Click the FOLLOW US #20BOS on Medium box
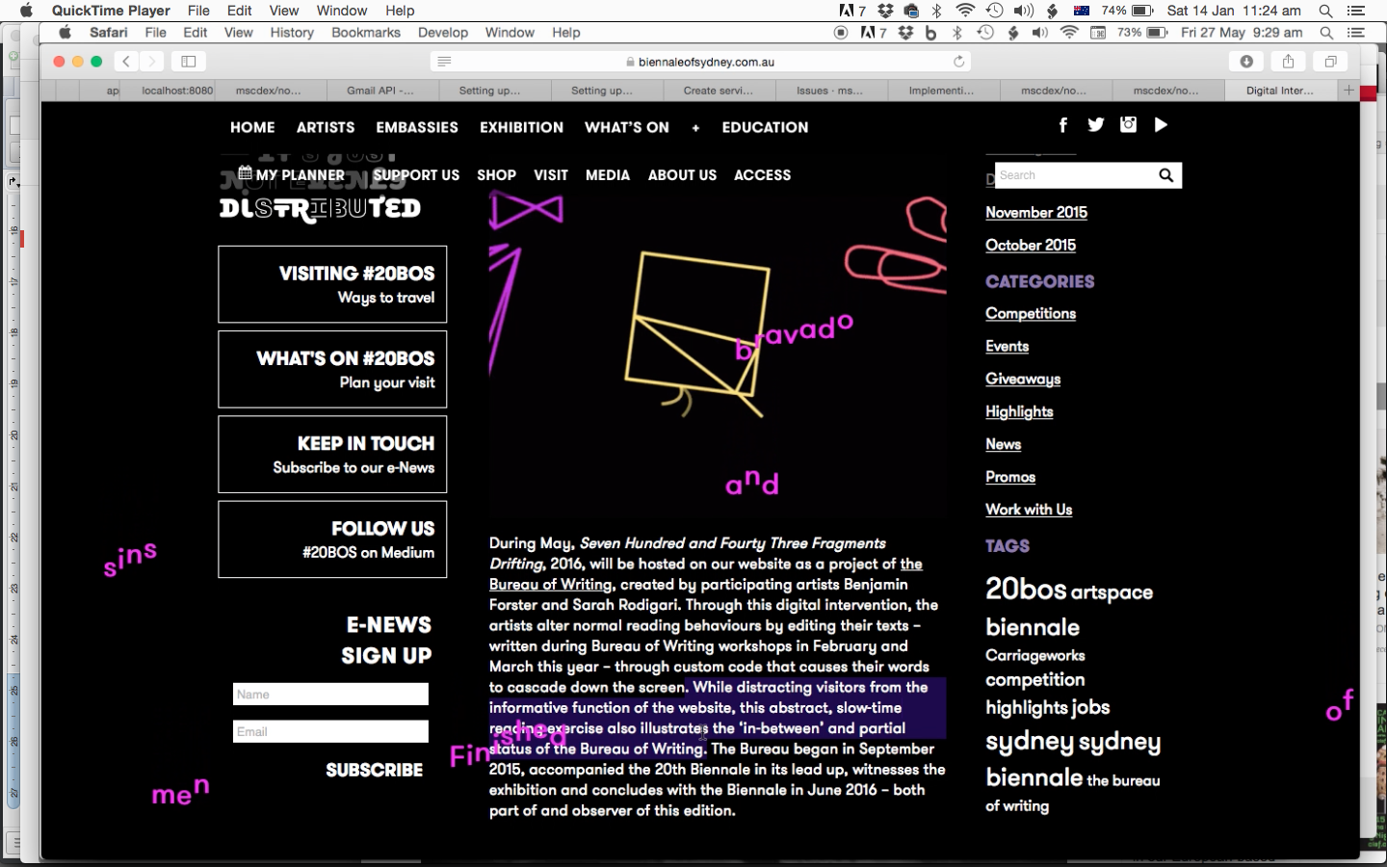1387x867 pixels. coord(332,539)
